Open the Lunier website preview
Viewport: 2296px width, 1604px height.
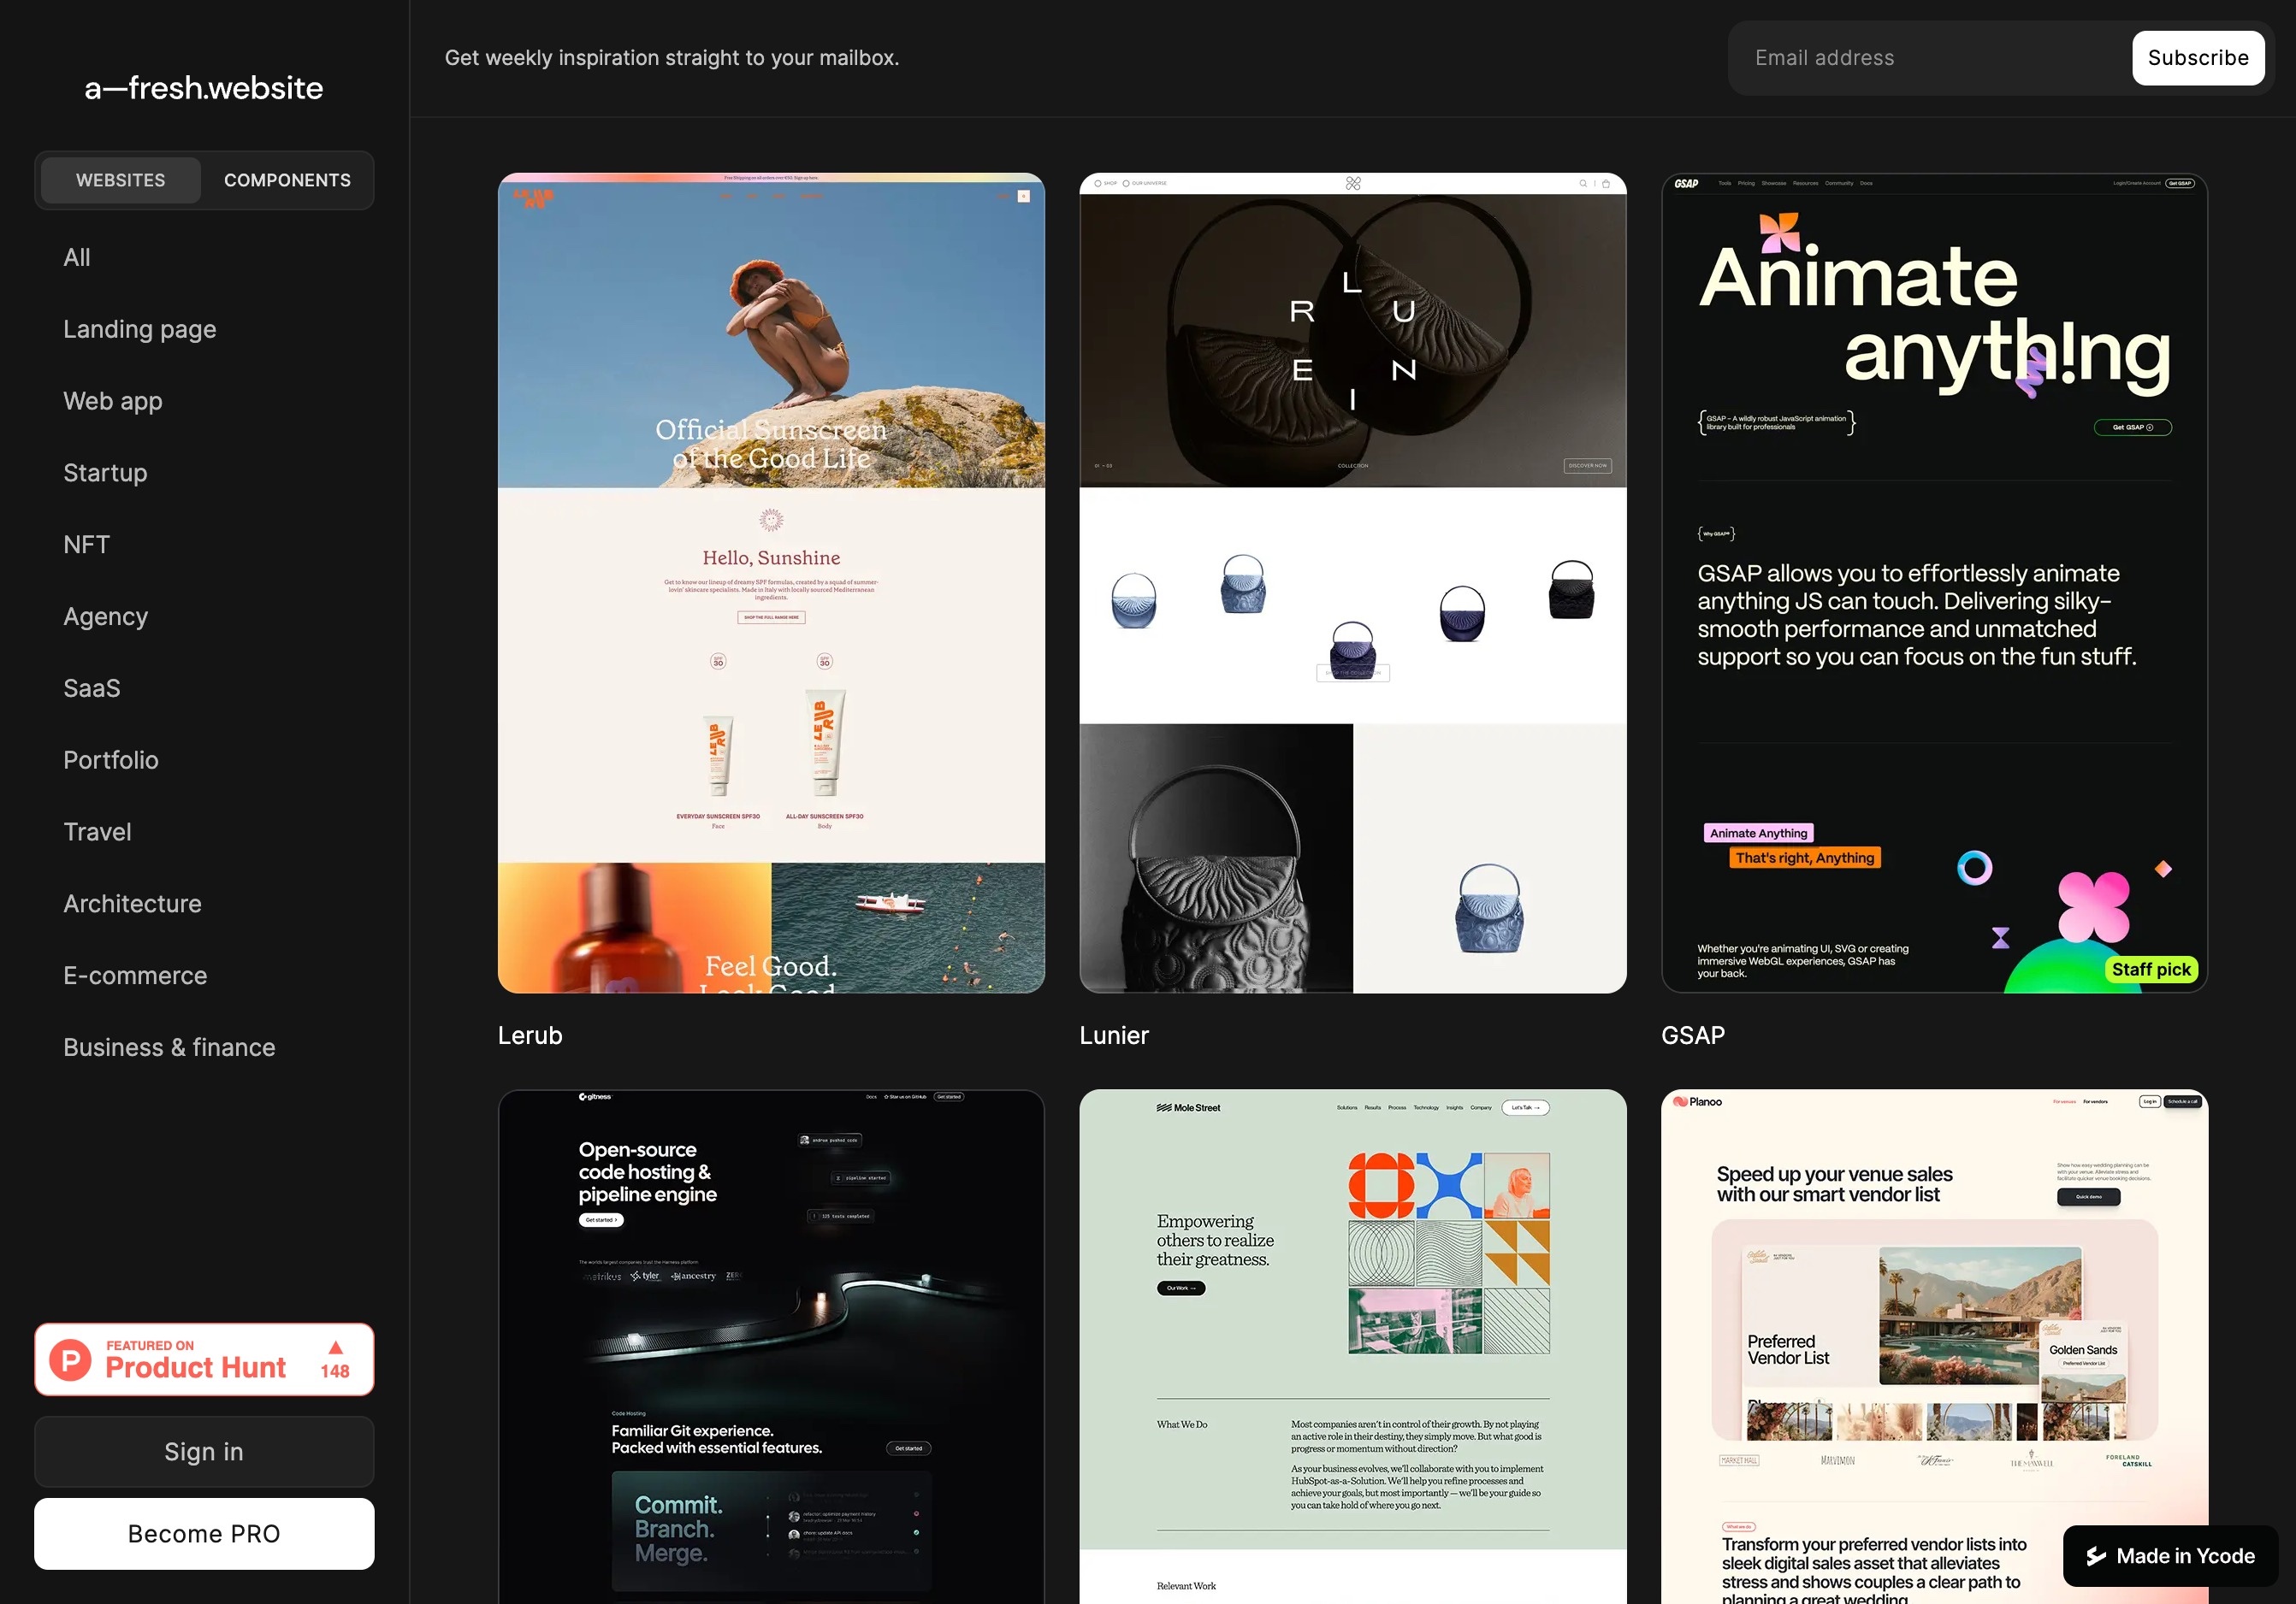(1351, 582)
